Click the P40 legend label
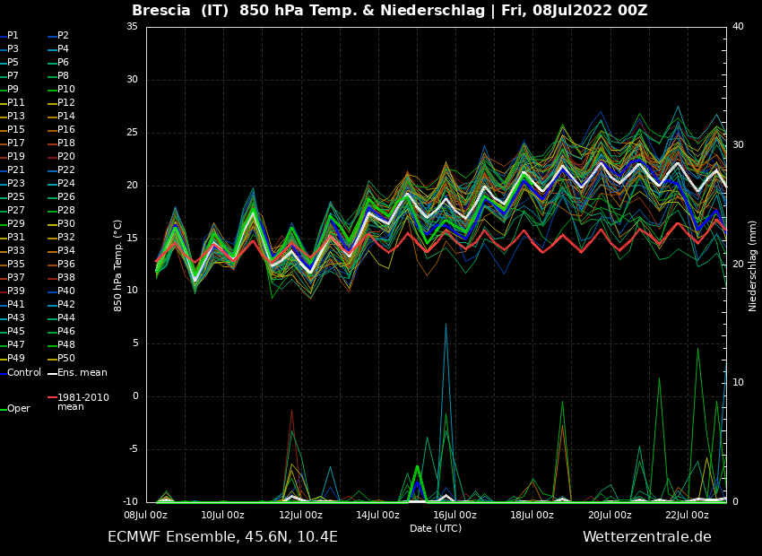762x556 pixels. pyautogui.click(x=66, y=291)
